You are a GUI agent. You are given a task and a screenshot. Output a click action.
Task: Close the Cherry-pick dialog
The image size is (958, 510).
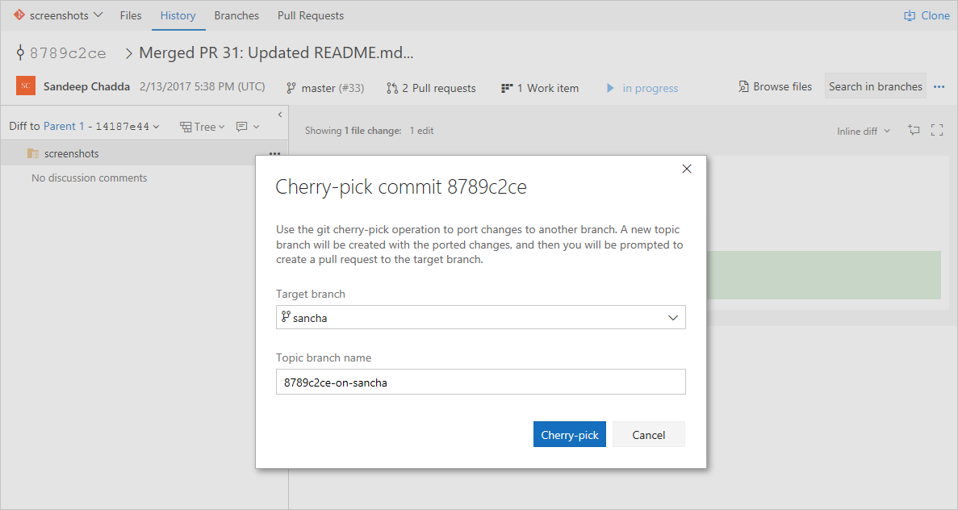pos(687,169)
